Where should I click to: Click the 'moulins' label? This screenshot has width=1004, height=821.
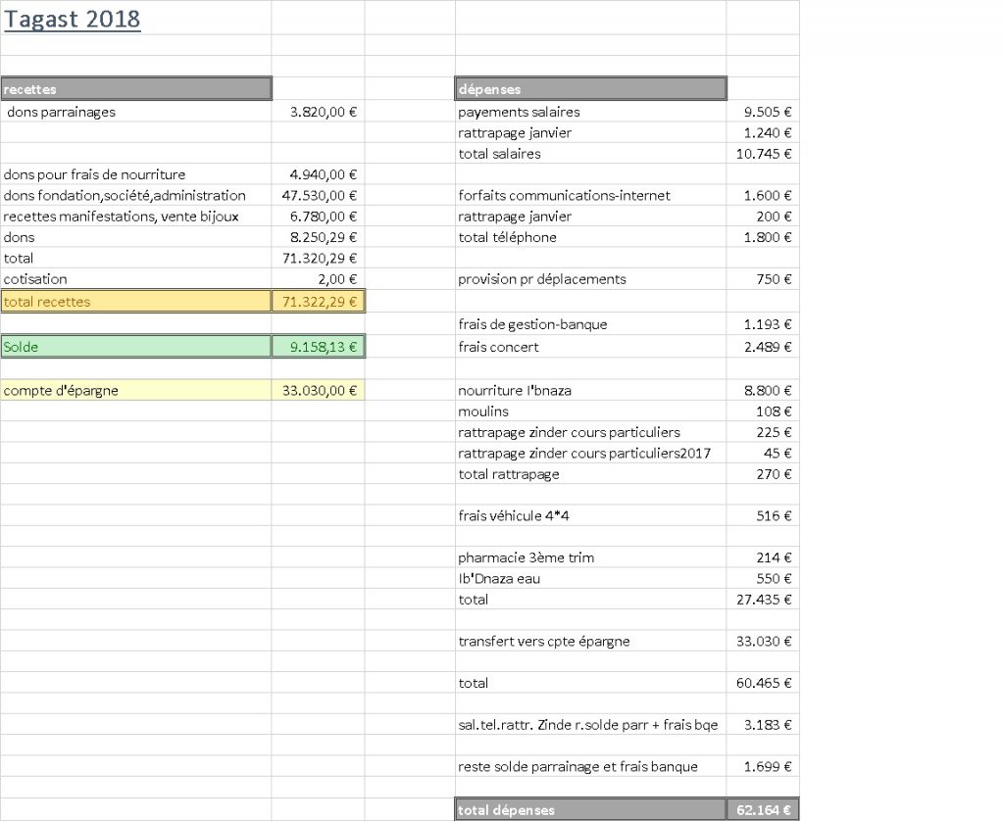pos(483,411)
